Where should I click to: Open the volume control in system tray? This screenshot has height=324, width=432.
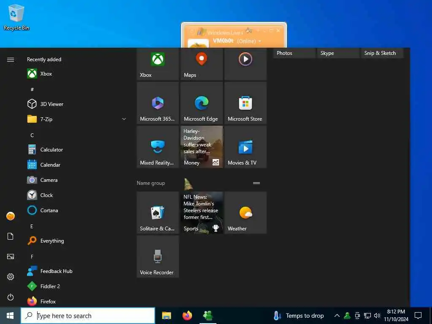[377, 316]
